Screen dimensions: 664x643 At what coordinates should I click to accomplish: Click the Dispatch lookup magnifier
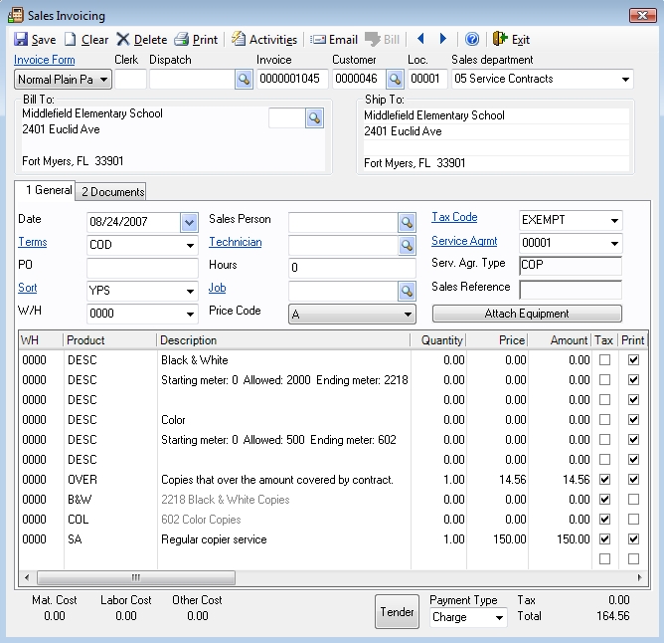pos(244,79)
